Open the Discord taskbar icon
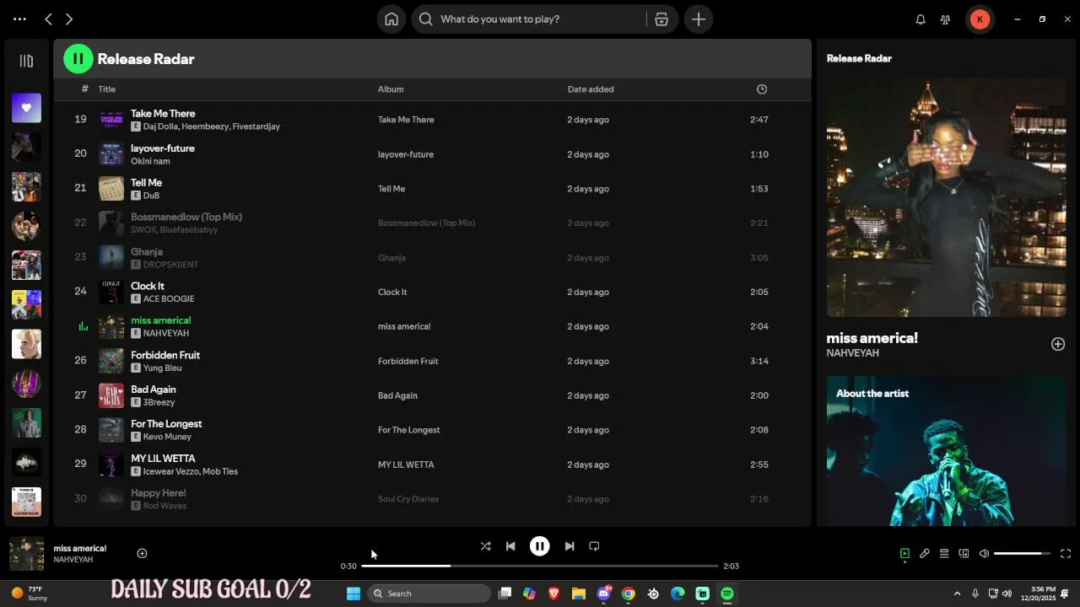Viewport: 1080px width, 607px height. (604, 594)
